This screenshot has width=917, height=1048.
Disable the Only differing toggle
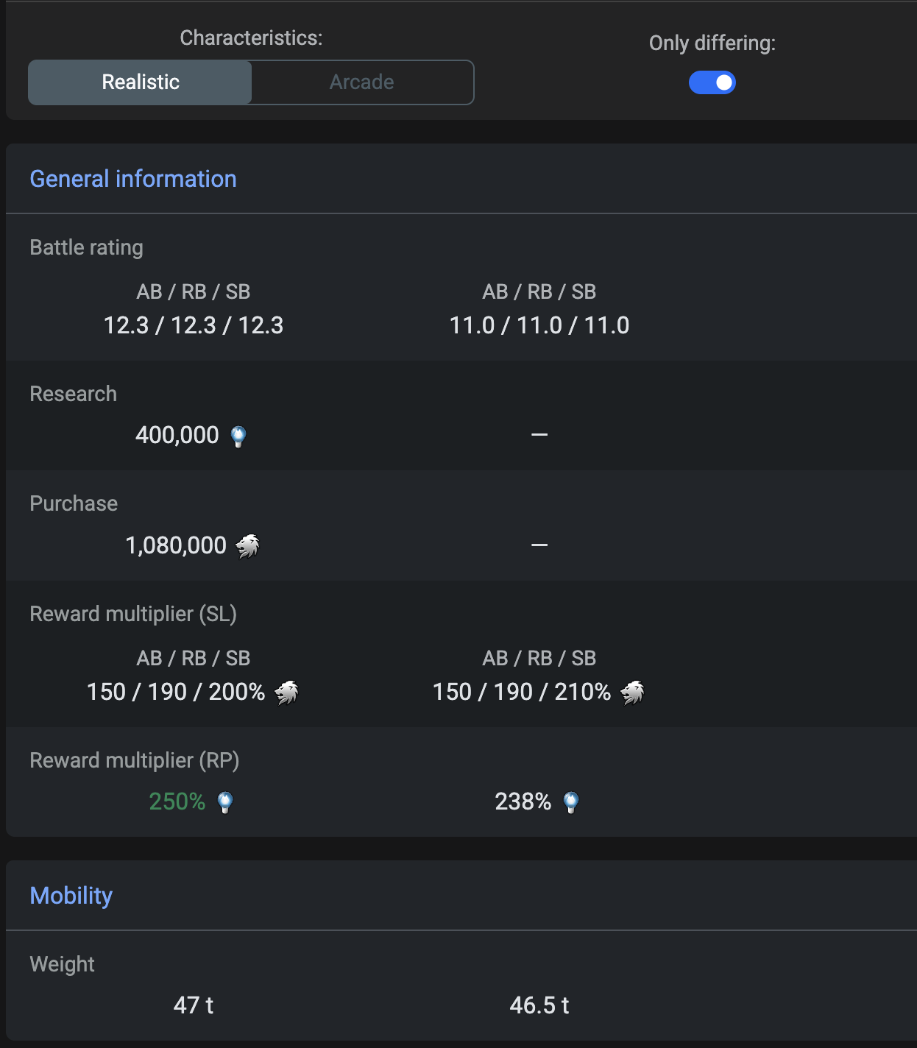(712, 82)
